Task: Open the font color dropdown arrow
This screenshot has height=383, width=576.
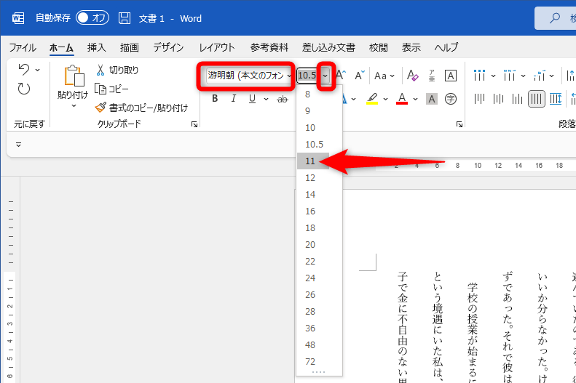Action: tap(416, 99)
